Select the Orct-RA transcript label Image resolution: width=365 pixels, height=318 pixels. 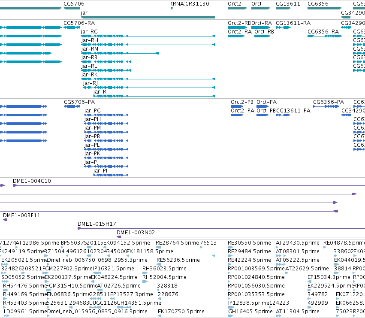click(x=262, y=23)
